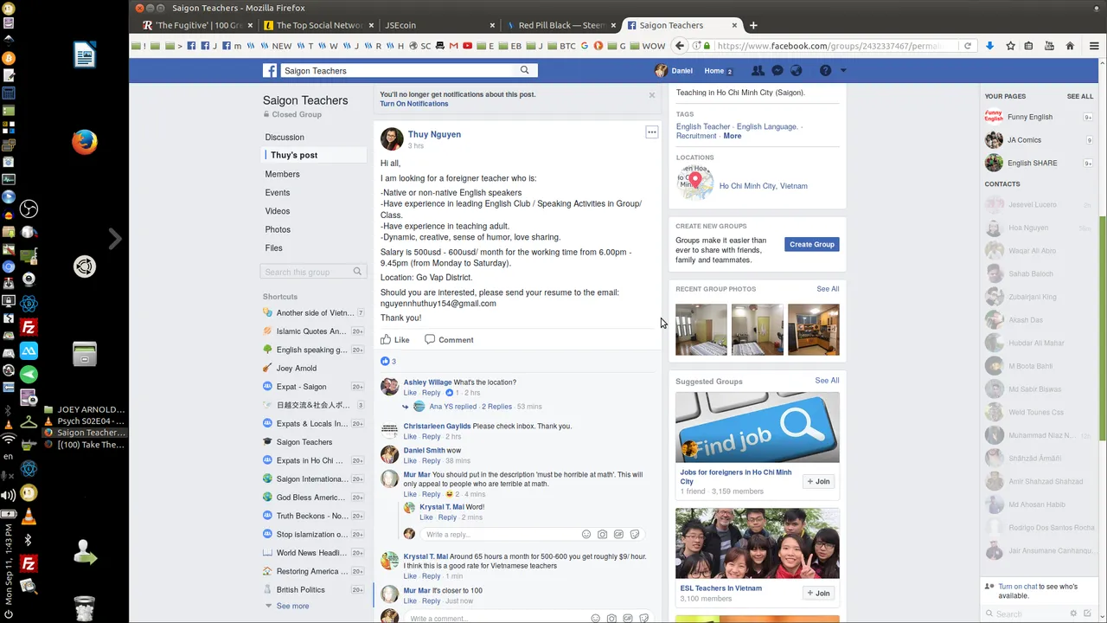This screenshot has height=623, width=1107.
Task: Expand 'See more' shortcuts list
Action: (292, 606)
